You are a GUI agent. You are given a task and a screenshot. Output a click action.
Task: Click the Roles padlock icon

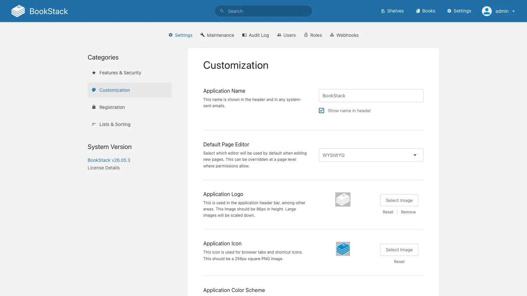click(x=306, y=35)
